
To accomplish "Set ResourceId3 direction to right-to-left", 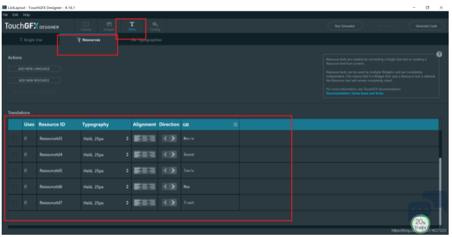I will pyautogui.click(x=165, y=138).
